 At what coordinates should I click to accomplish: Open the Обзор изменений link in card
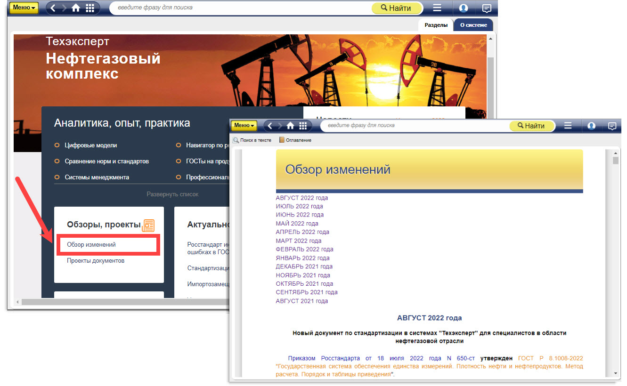(x=91, y=245)
